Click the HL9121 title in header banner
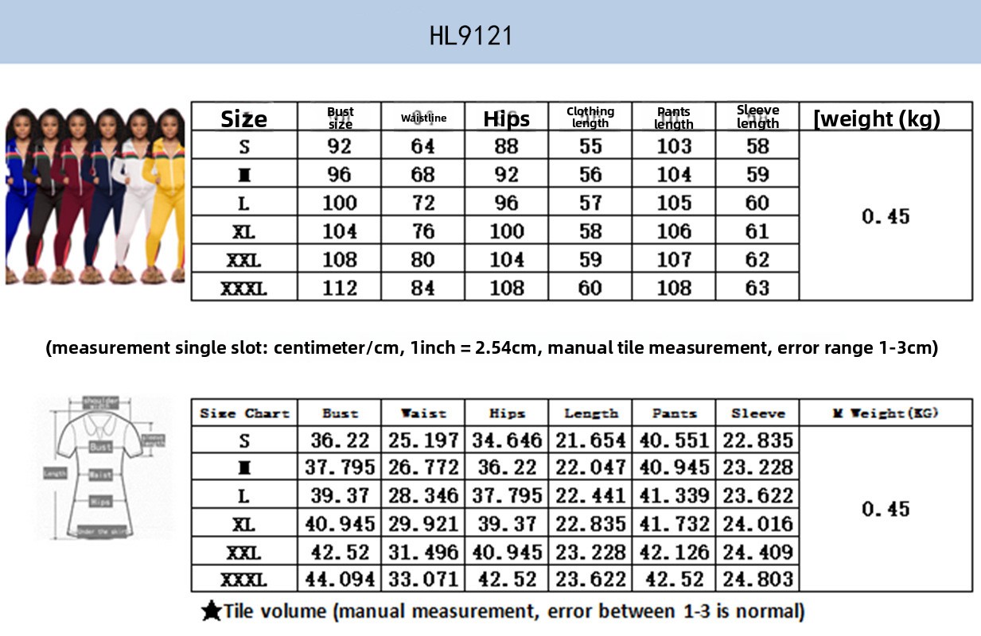The image size is (981, 636). point(471,36)
